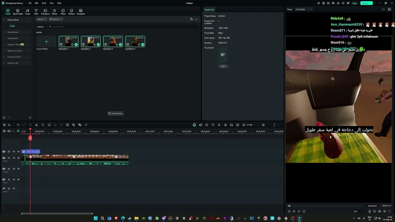Click the green link icon in timeline toolbar
This screenshot has height=222, width=395.
[86, 125]
